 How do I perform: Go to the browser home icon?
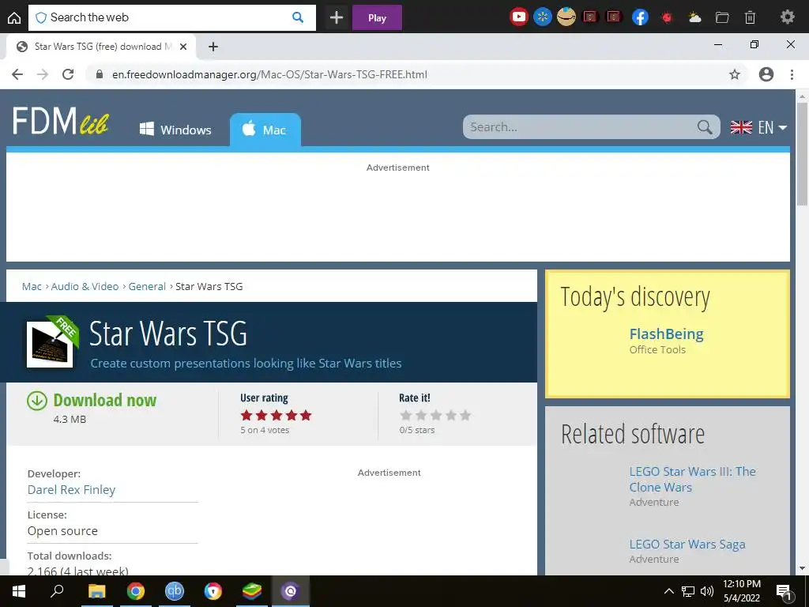pyautogui.click(x=14, y=18)
